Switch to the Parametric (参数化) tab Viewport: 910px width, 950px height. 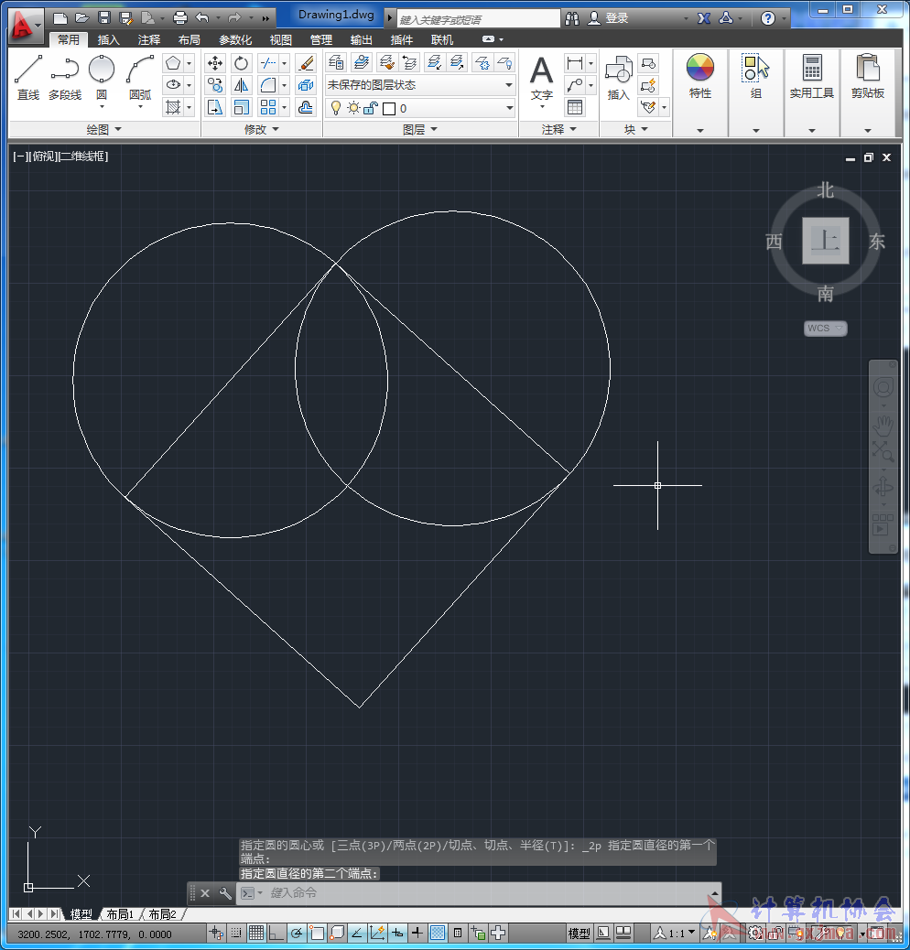(235, 40)
